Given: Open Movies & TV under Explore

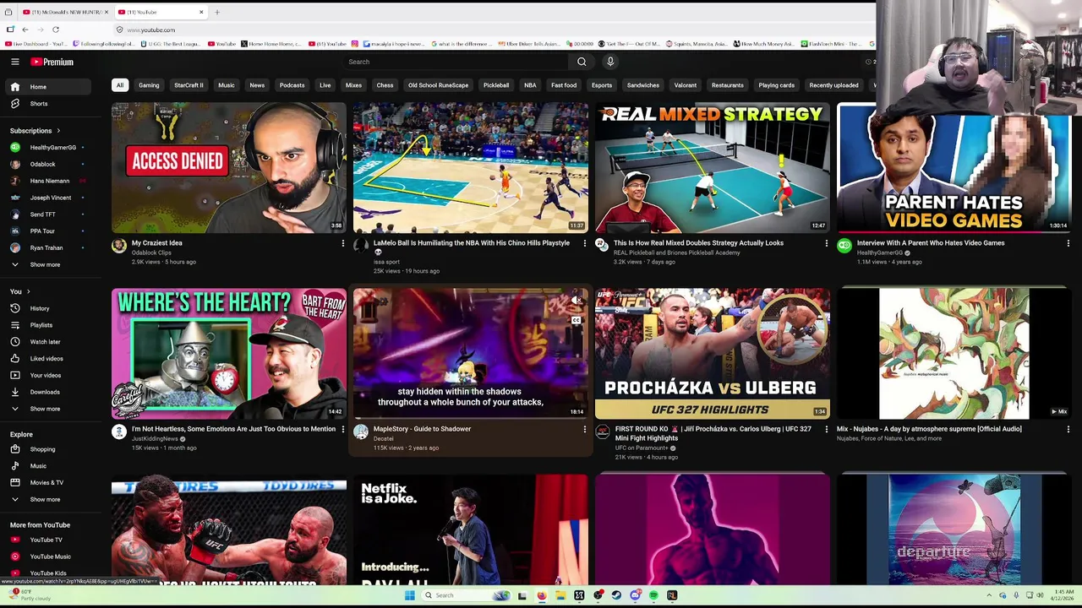Looking at the screenshot, I should [48, 482].
